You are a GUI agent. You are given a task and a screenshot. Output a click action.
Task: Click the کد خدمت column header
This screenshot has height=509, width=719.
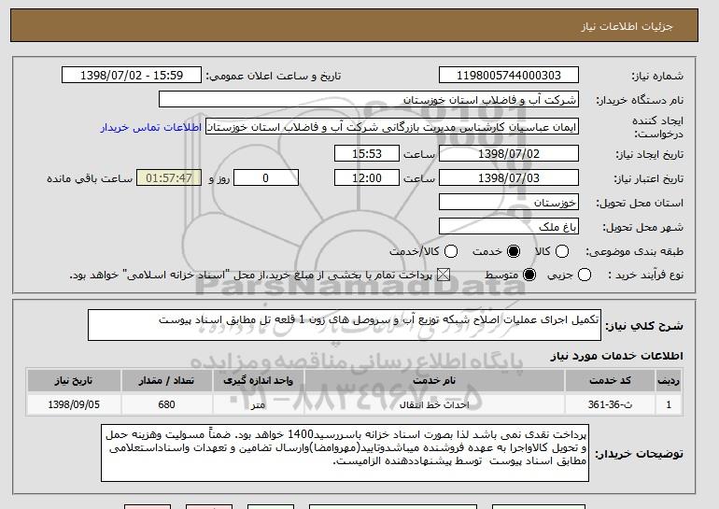click(x=610, y=381)
